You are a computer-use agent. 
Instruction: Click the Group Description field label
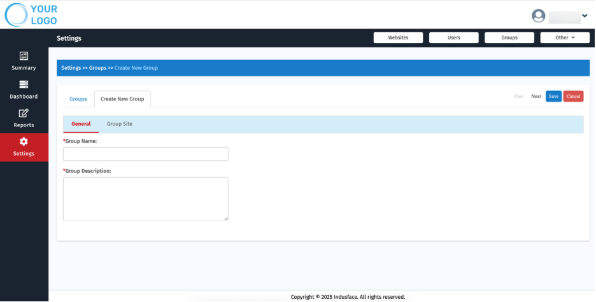[87, 171]
